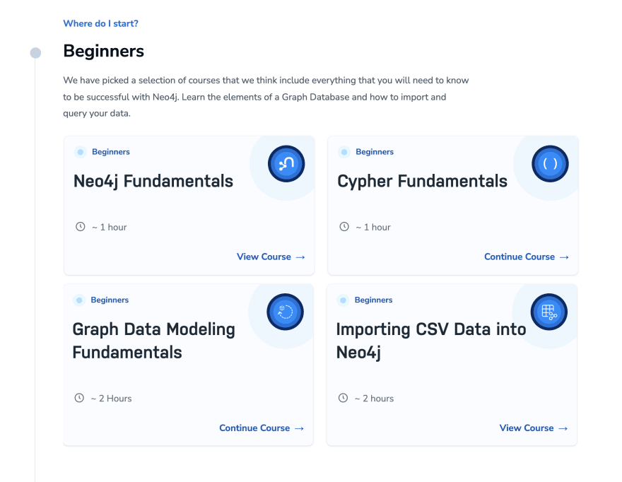Viewport: 622px width, 482px height.
Task: Click the clock icon in Importing CSV card
Action: 343,398
